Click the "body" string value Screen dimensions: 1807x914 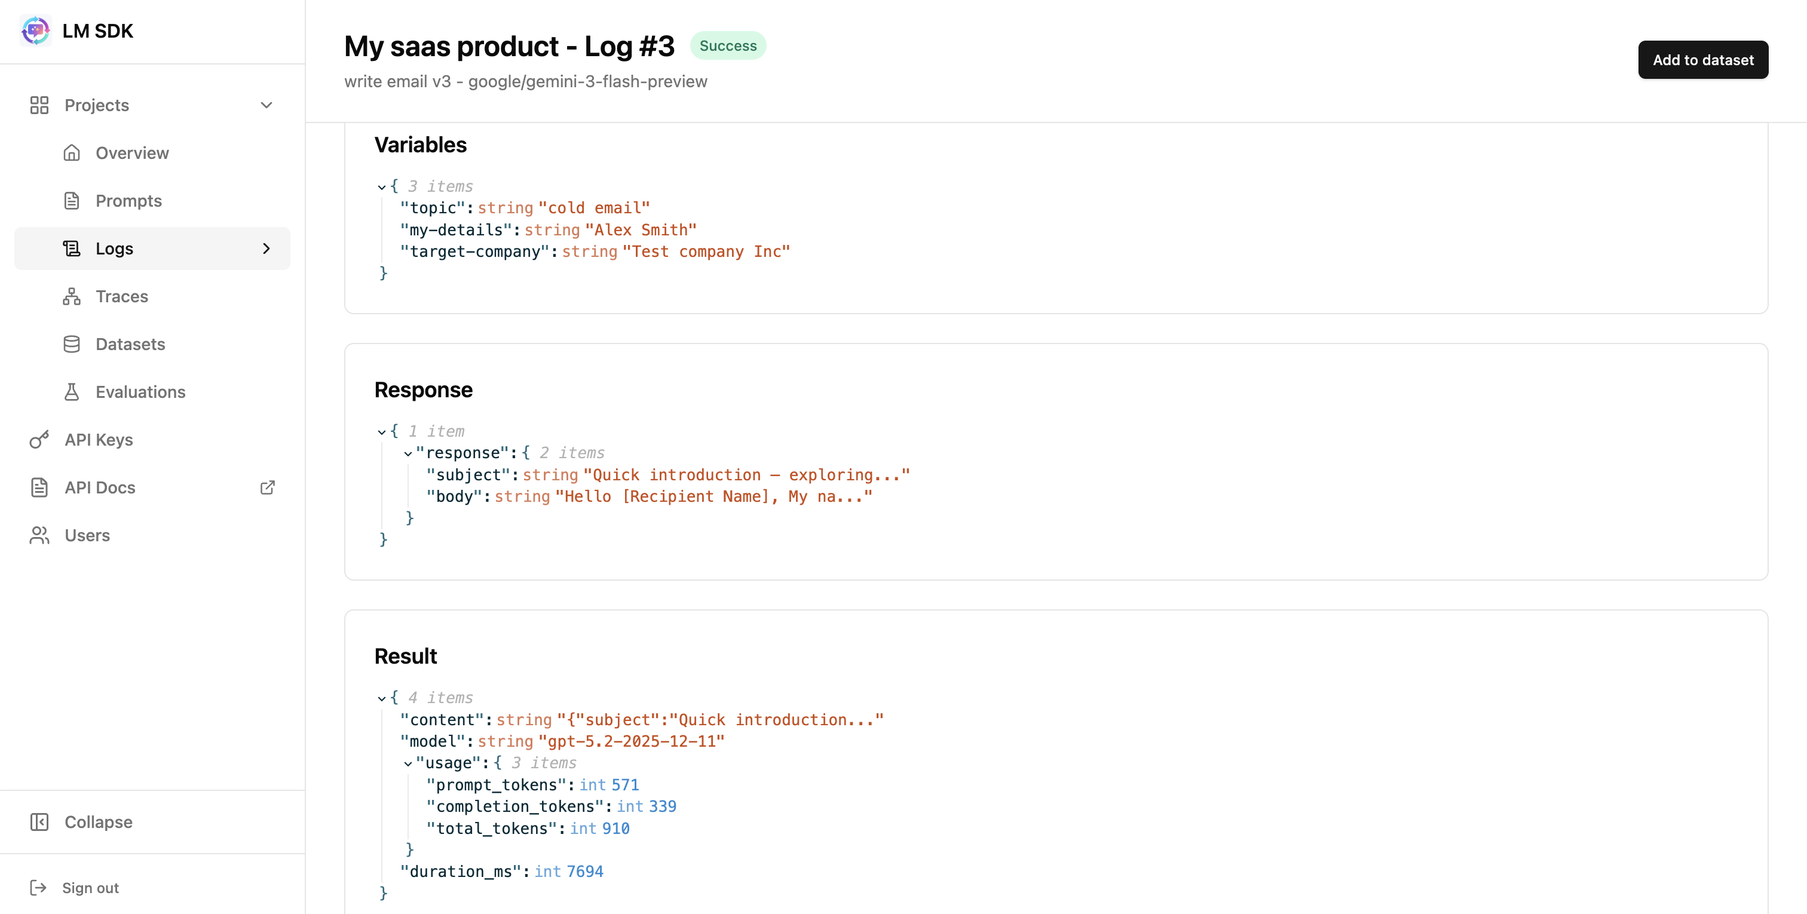pyautogui.click(x=713, y=496)
